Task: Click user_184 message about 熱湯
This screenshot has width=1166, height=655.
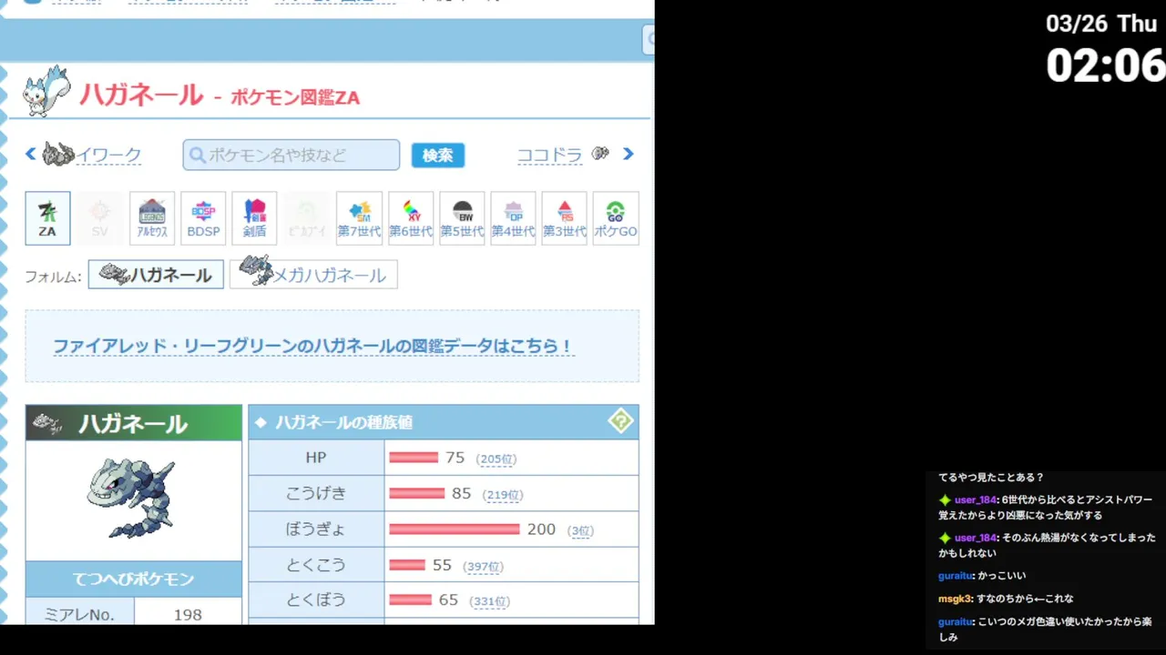Action: coord(1047,545)
